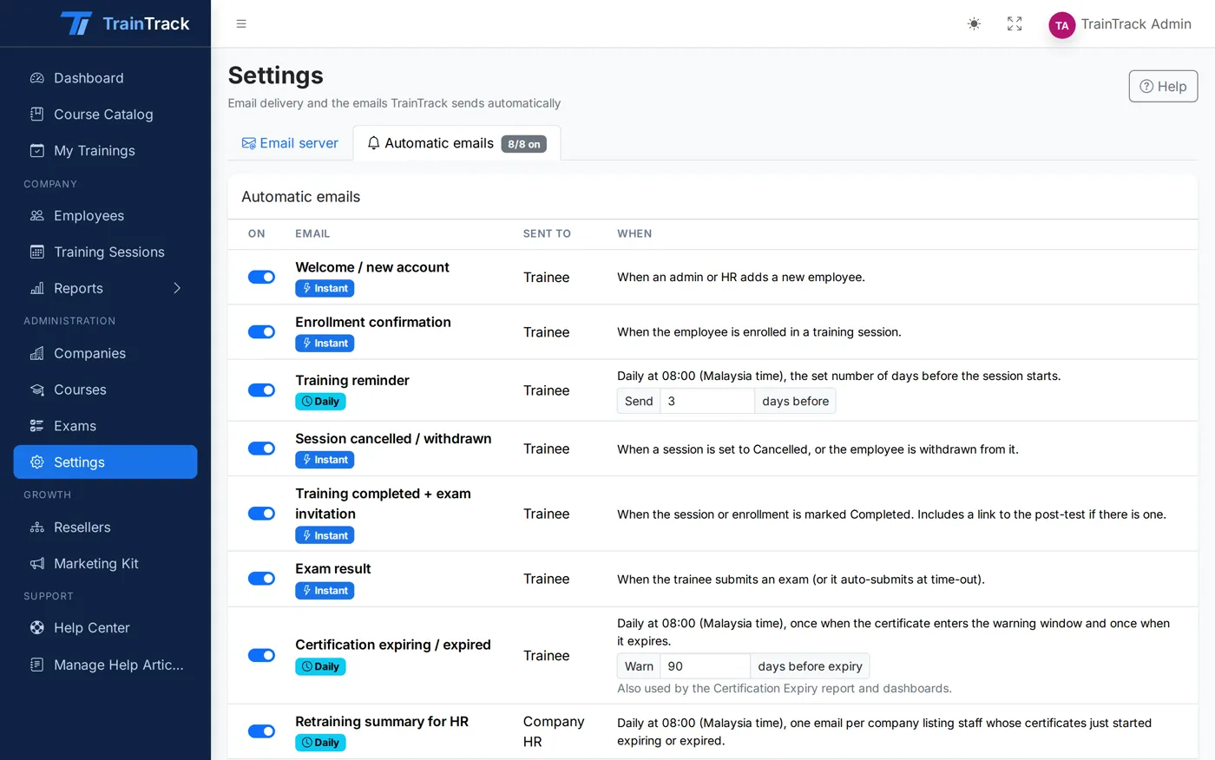Click 'Also used by the Certification Expiry report' note
This screenshot has height=760, width=1215.
coord(785,688)
